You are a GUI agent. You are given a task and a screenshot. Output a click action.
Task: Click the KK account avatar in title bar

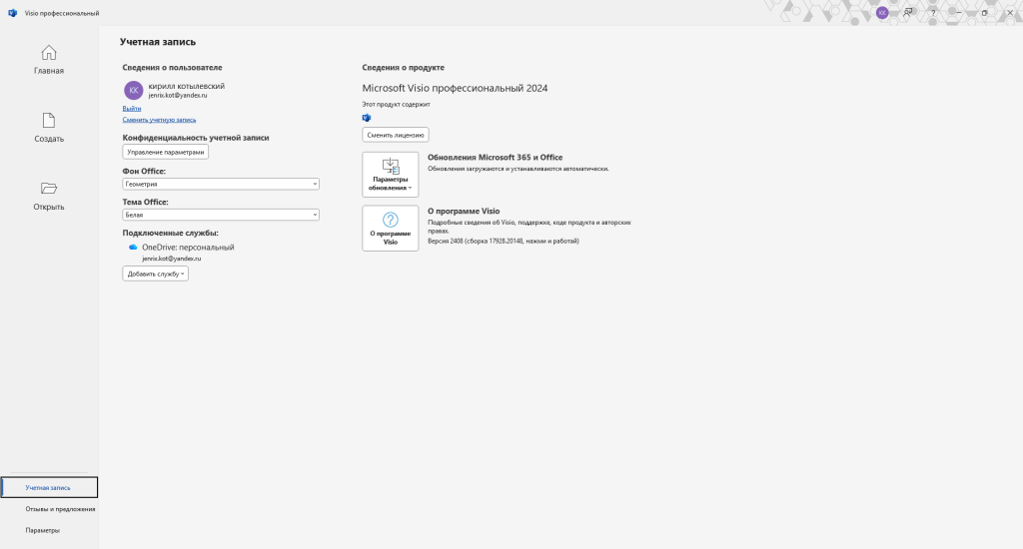[882, 12]
